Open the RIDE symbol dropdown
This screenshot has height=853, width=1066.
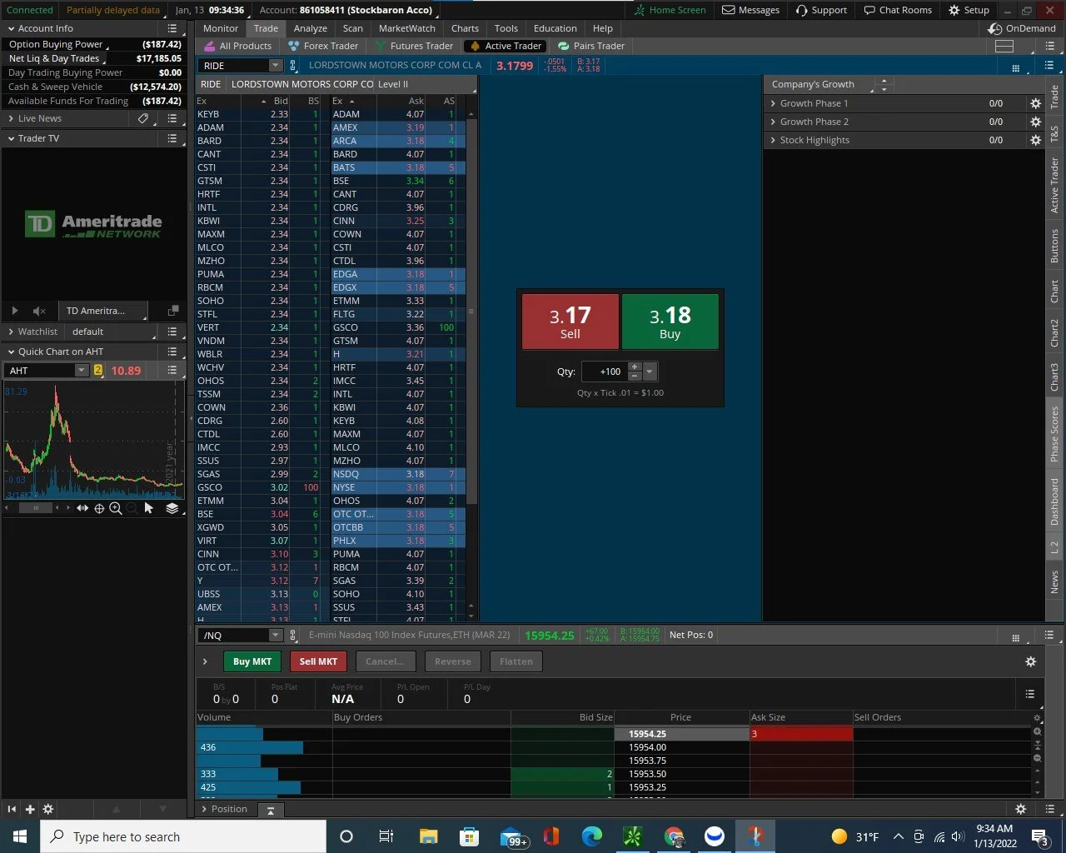click(275, 65)
